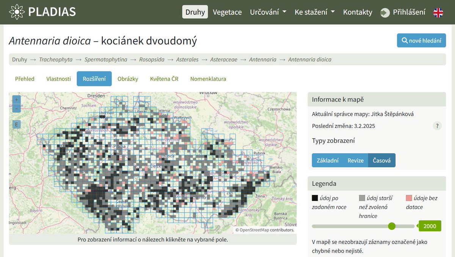Click the E button on the map
Viewport: 455px width, 257px height.
coord(16,124)
